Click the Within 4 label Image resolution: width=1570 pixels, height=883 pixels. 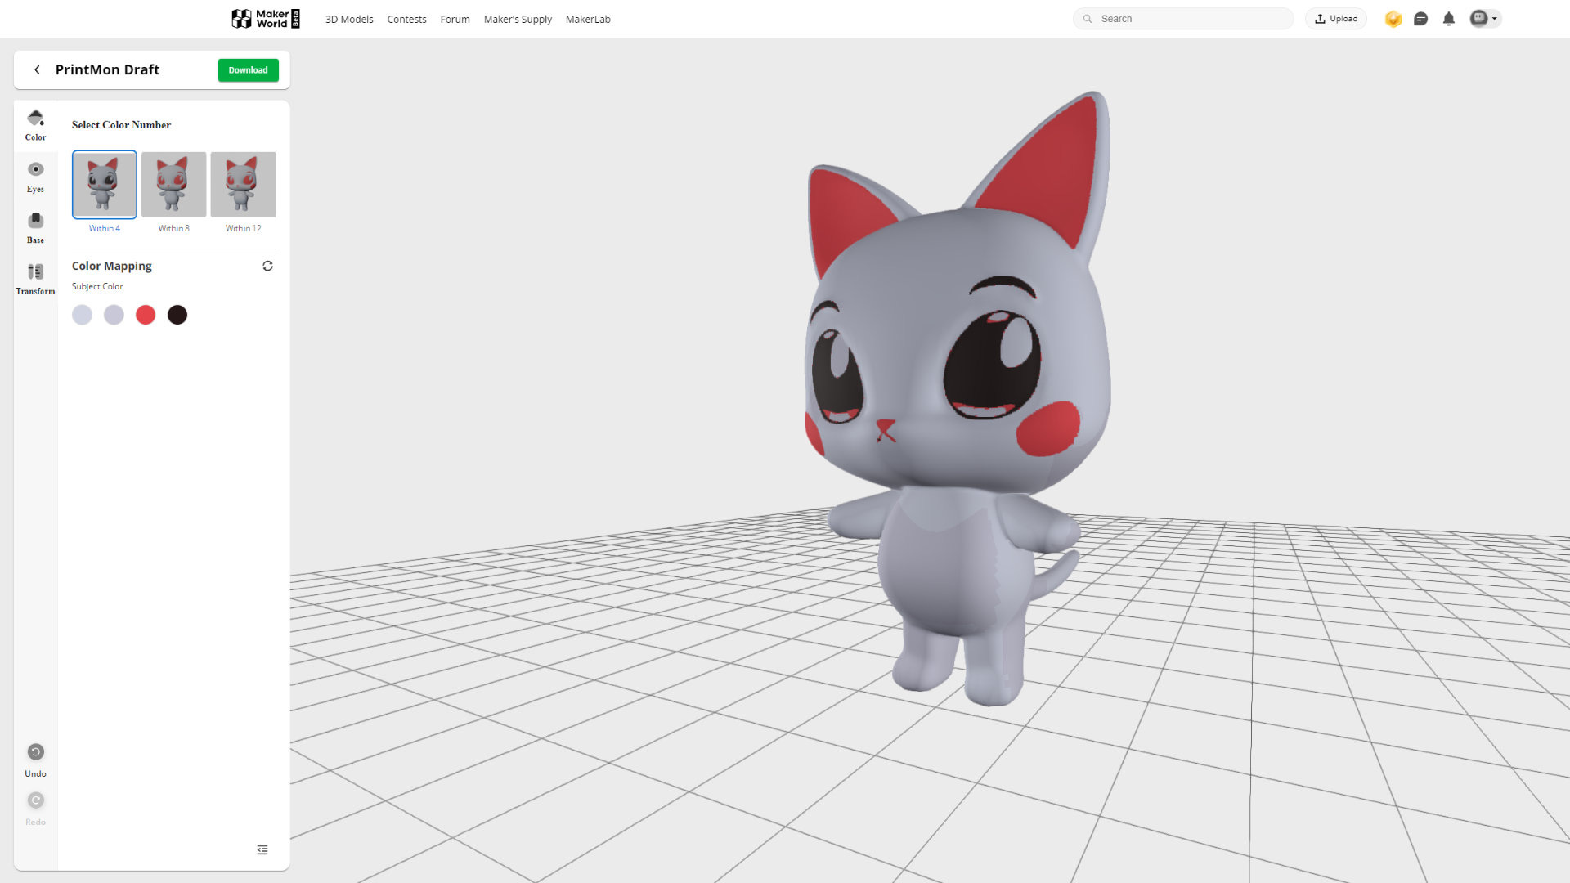[105, 228]
